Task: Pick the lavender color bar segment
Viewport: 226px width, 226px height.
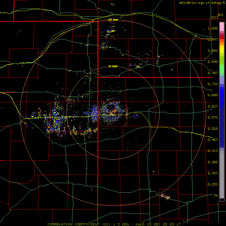Action: [222, 80]
